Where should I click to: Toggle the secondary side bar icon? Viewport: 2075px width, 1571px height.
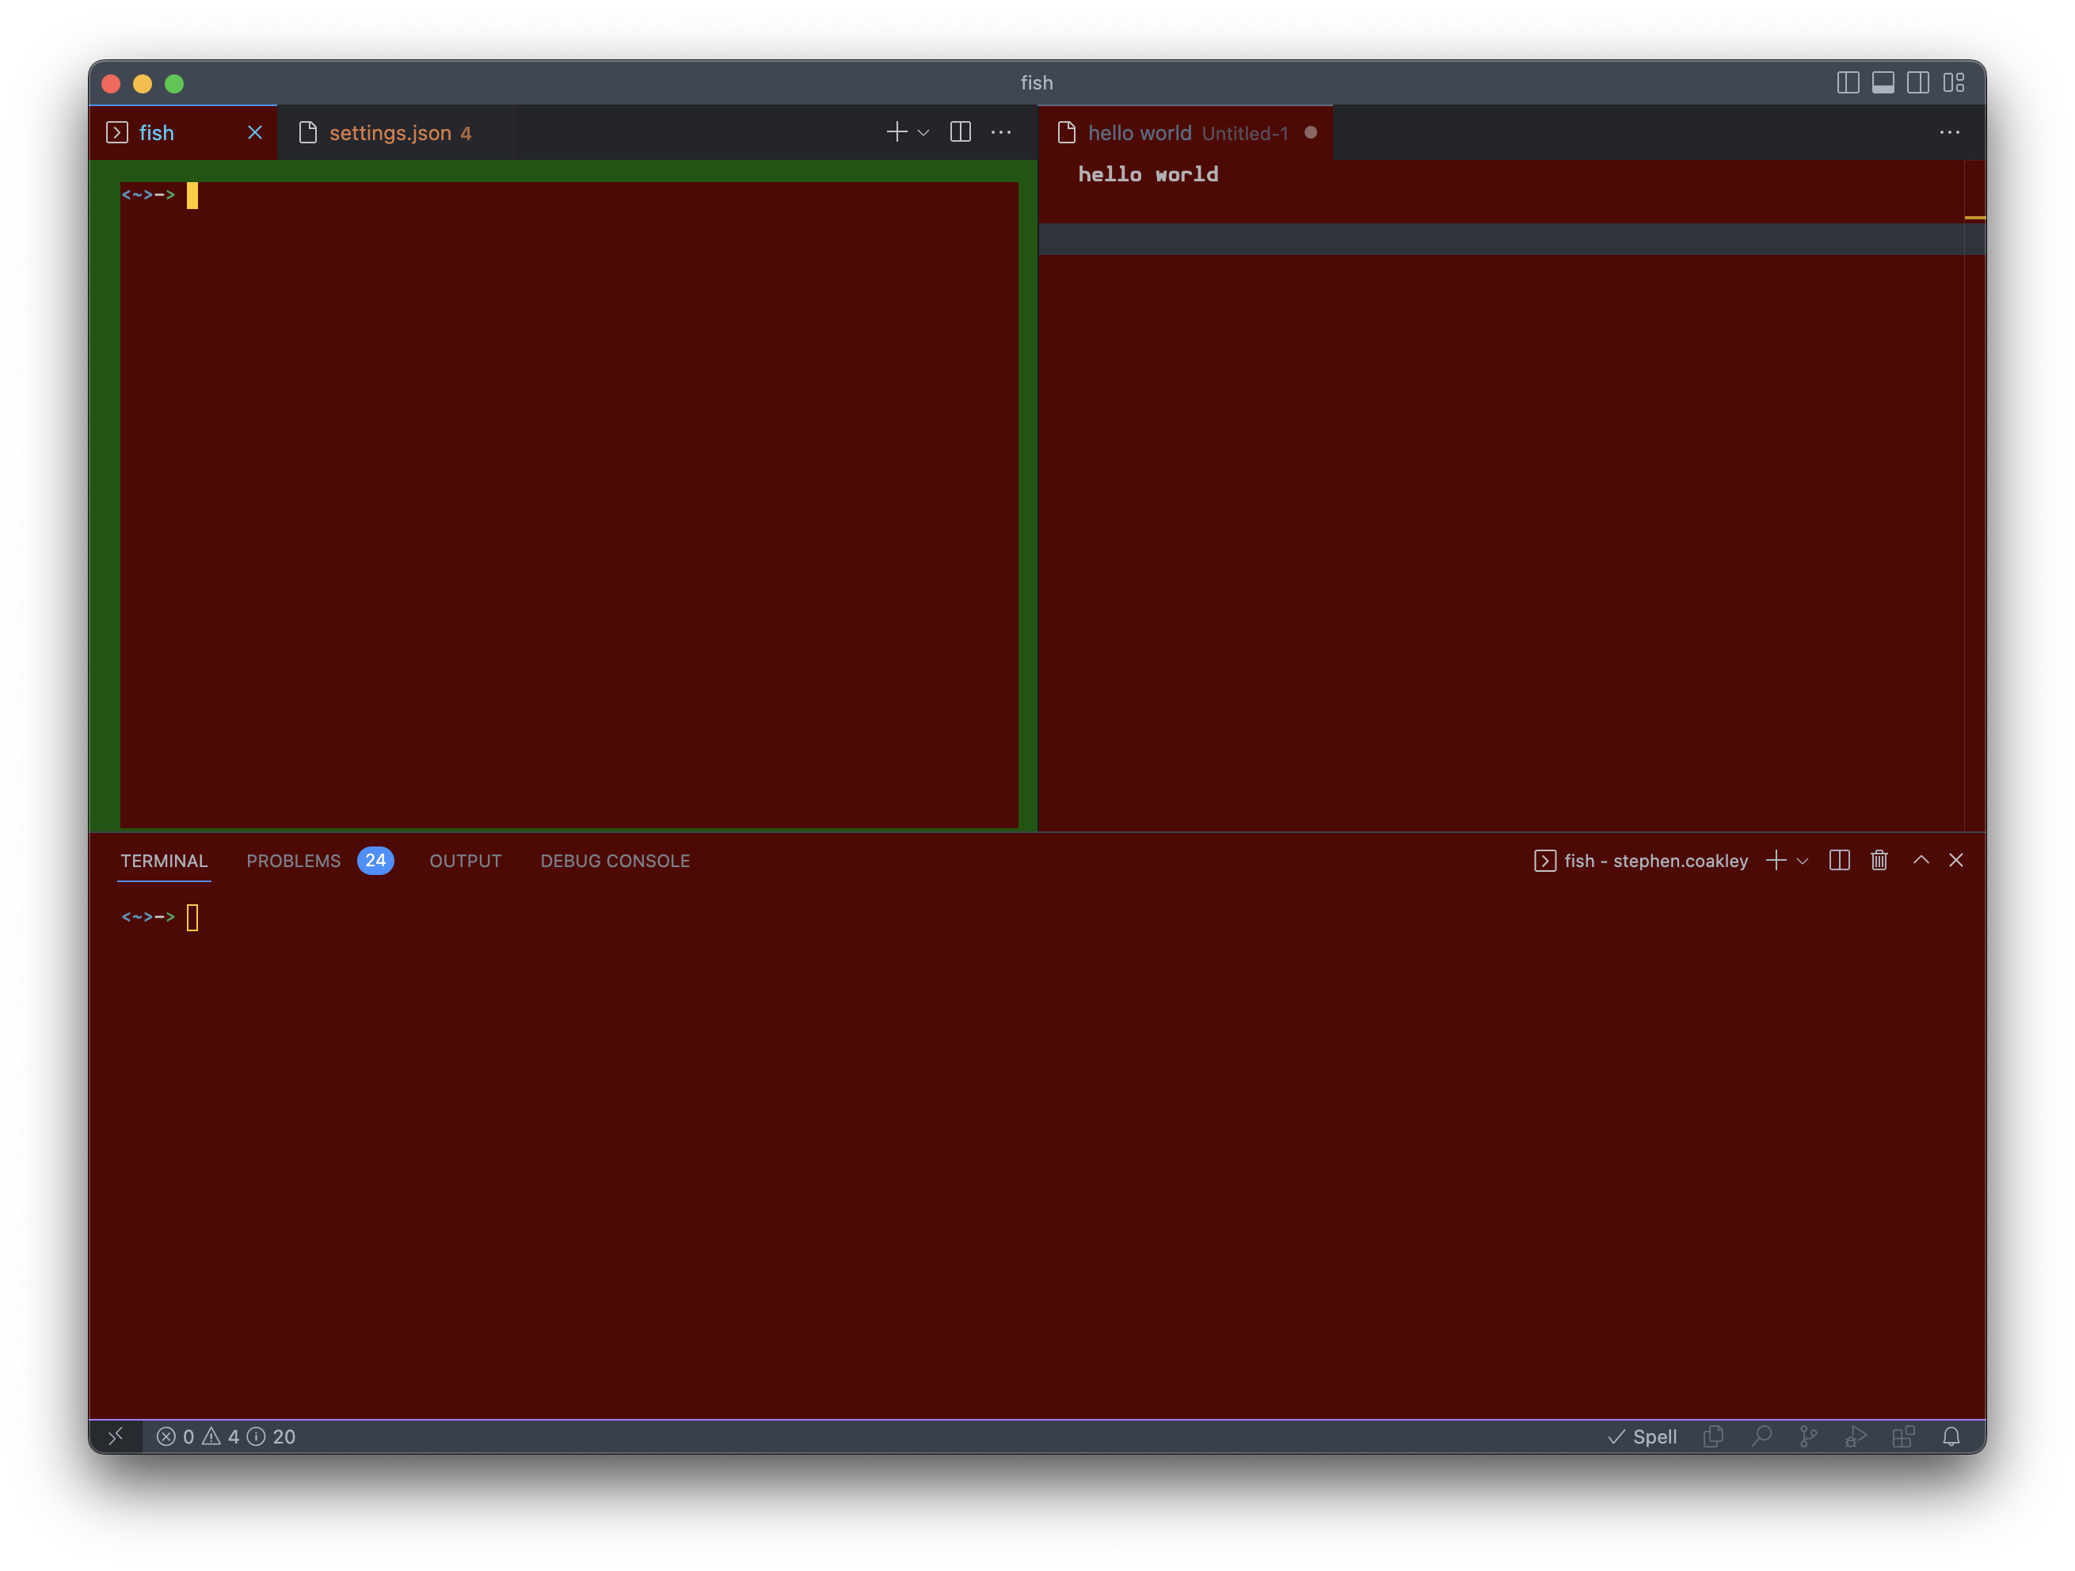point(1918,82)
